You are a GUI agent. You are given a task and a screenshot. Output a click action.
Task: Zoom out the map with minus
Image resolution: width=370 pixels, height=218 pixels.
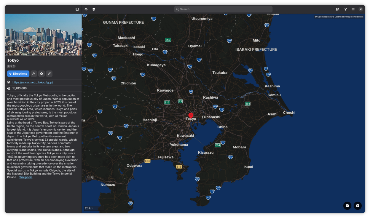[347, 206]
